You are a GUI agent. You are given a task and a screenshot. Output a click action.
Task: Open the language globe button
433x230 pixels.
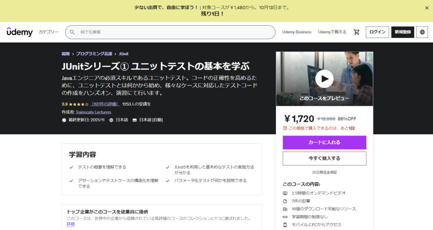tap(422, 32)
